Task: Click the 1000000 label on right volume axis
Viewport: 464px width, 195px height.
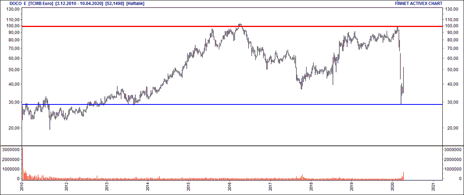Action: [452, 169]
